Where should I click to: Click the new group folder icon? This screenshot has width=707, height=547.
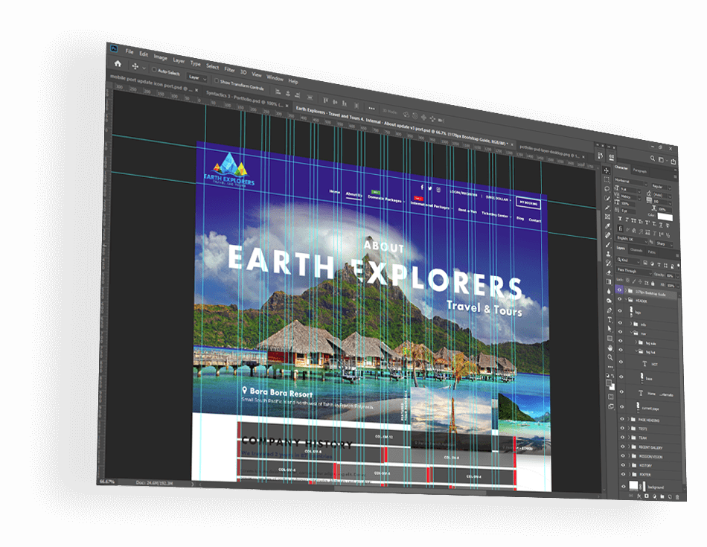pos(662,496)
